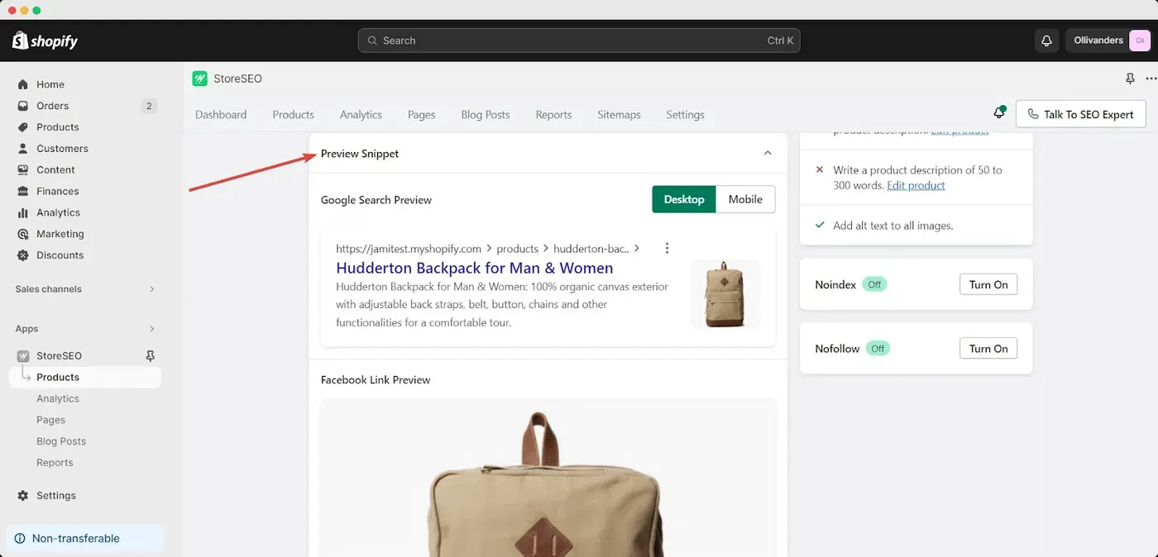
Task: Click the macOS green maximize window dot
Action: click(x=36, y=10)
